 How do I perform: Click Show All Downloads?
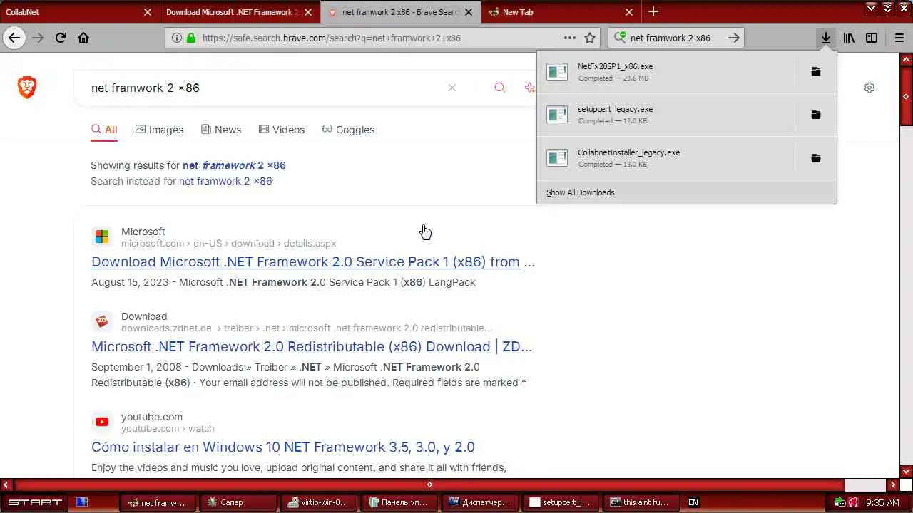(581, 192)
